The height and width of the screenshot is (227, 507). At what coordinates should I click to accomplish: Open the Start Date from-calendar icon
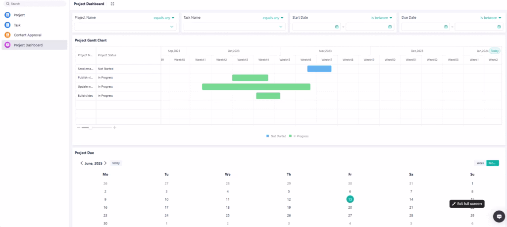coord(337,27)
